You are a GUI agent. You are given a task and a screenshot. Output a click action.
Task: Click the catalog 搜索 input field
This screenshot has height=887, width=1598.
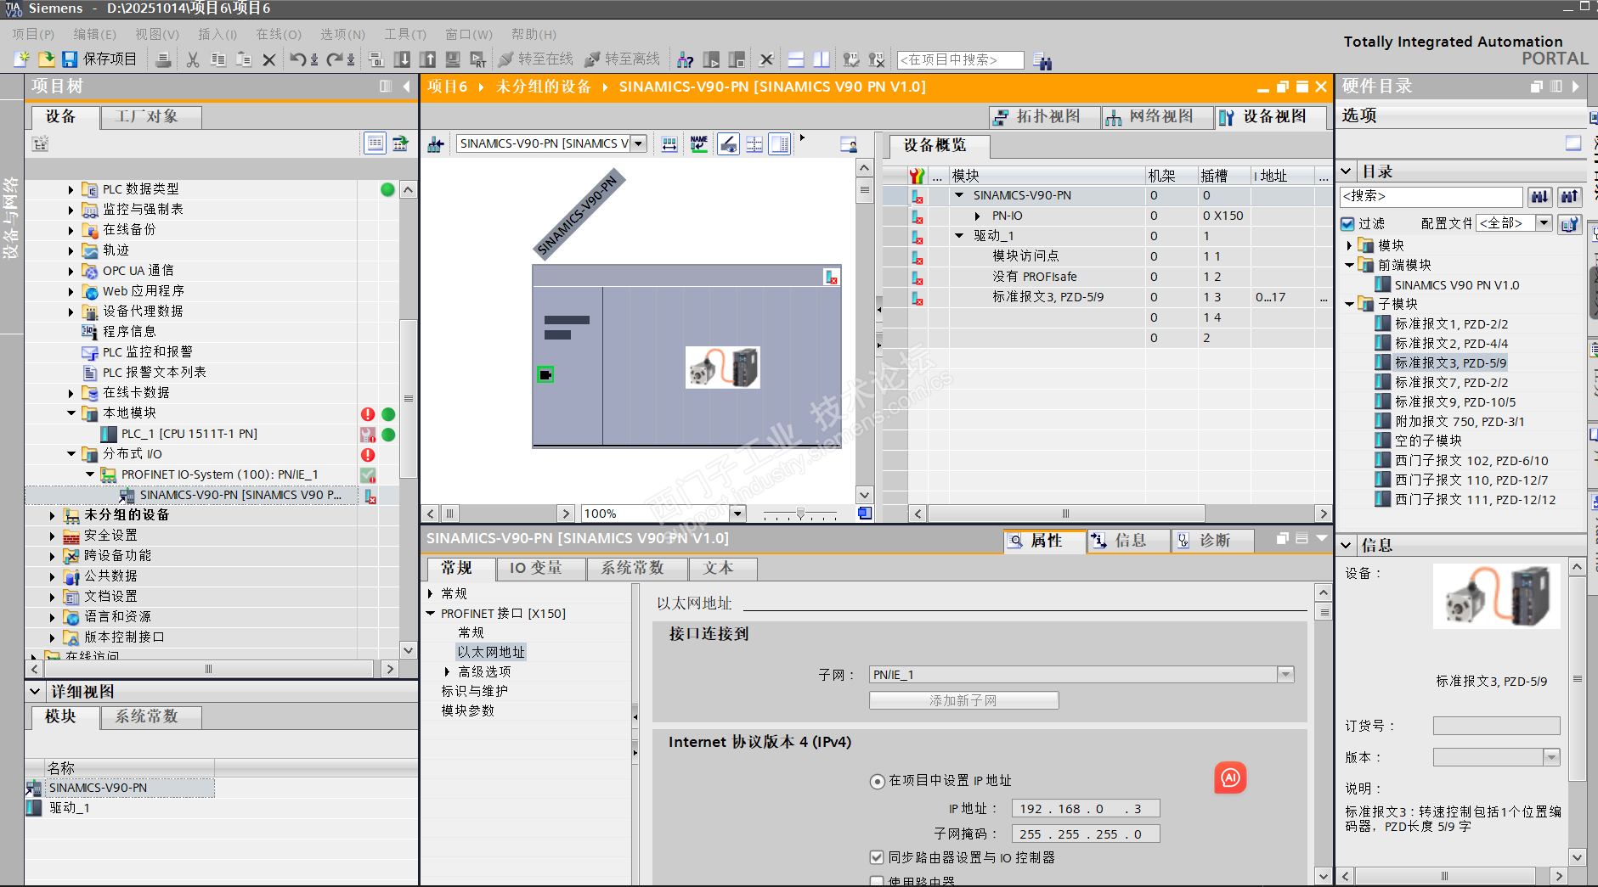click(x=1431, y=197)
